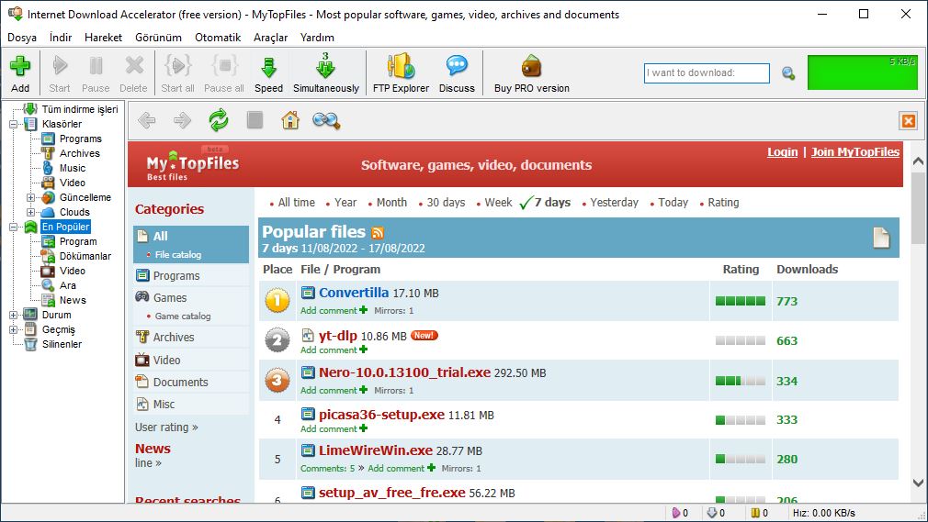The image size is (928, 522).
Task: Click the status bar paused downloads icon
Action: tap(755, 513)
